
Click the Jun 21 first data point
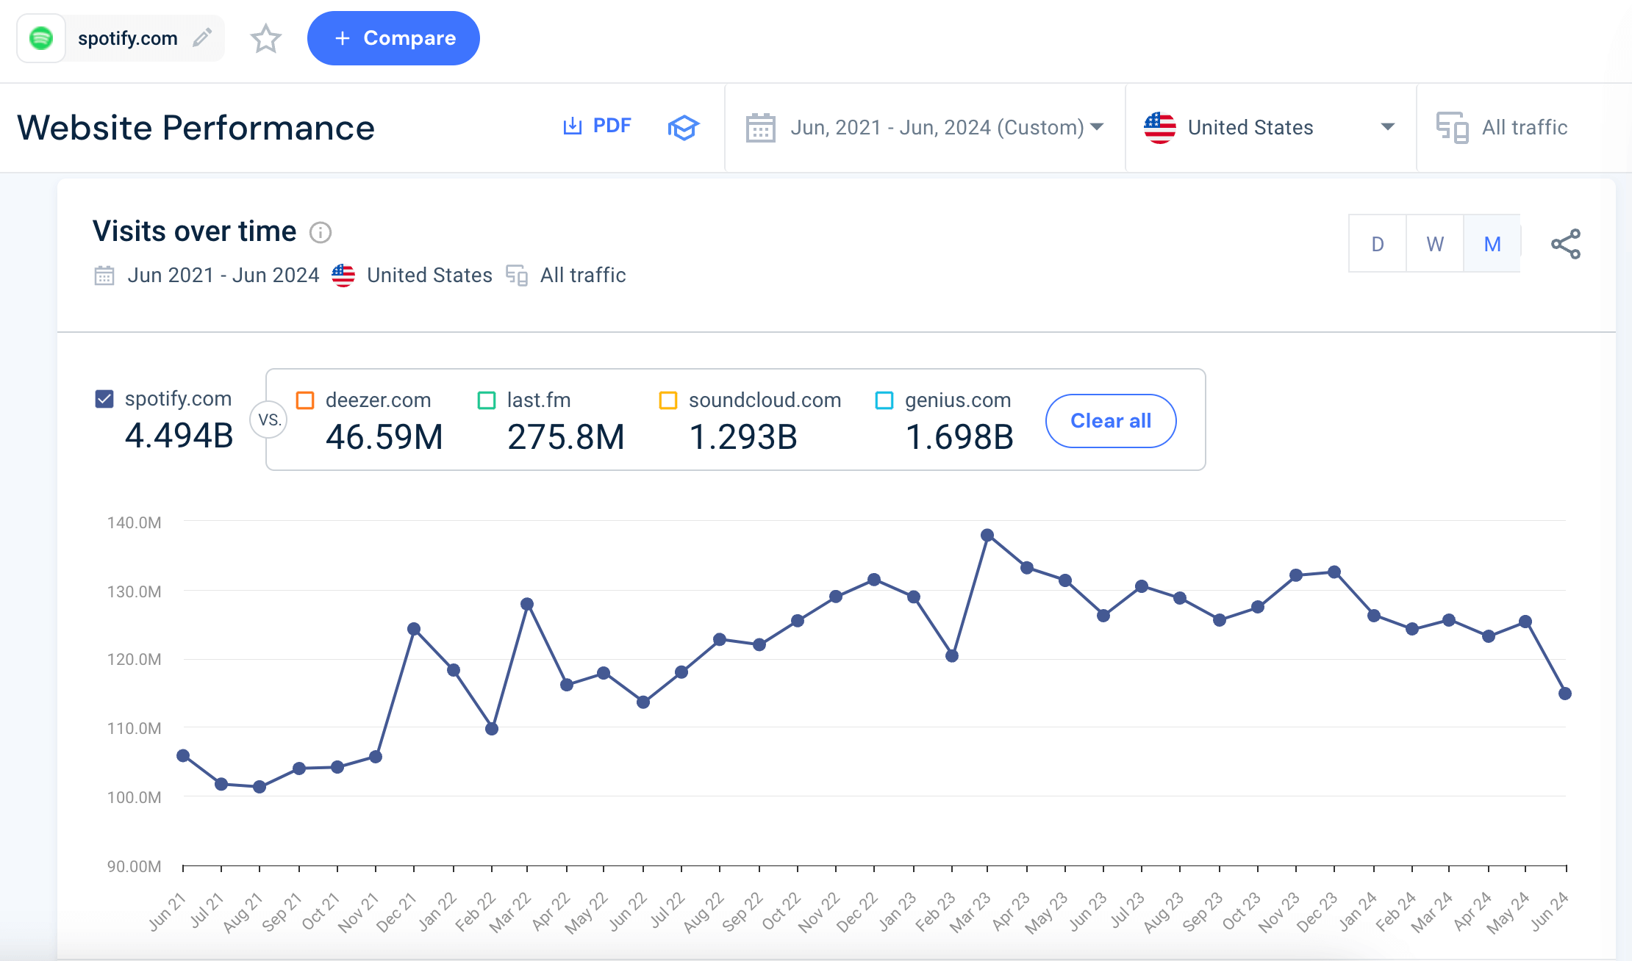[x=184, y=755]
